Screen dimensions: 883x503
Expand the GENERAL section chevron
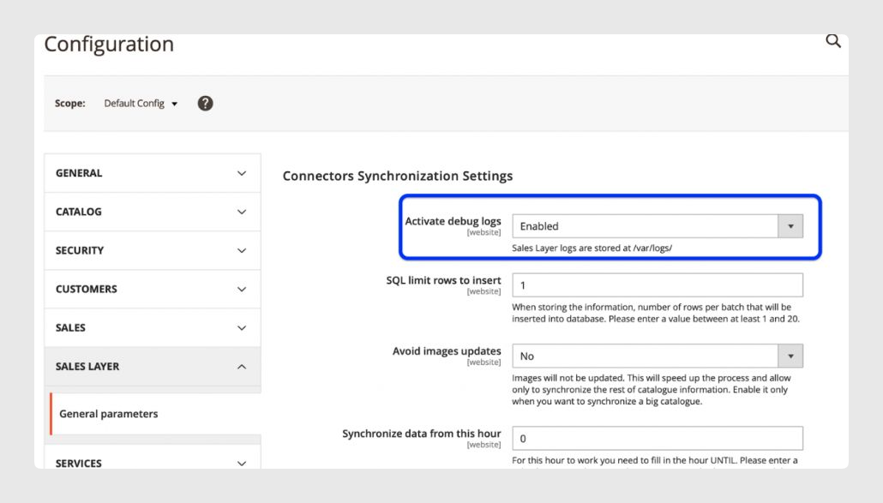point(242,173)
